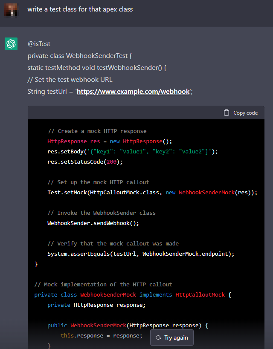Click the code line "HttpResponse res = new HttpResponse();"
Screen dimensions: 273x349
110,141
